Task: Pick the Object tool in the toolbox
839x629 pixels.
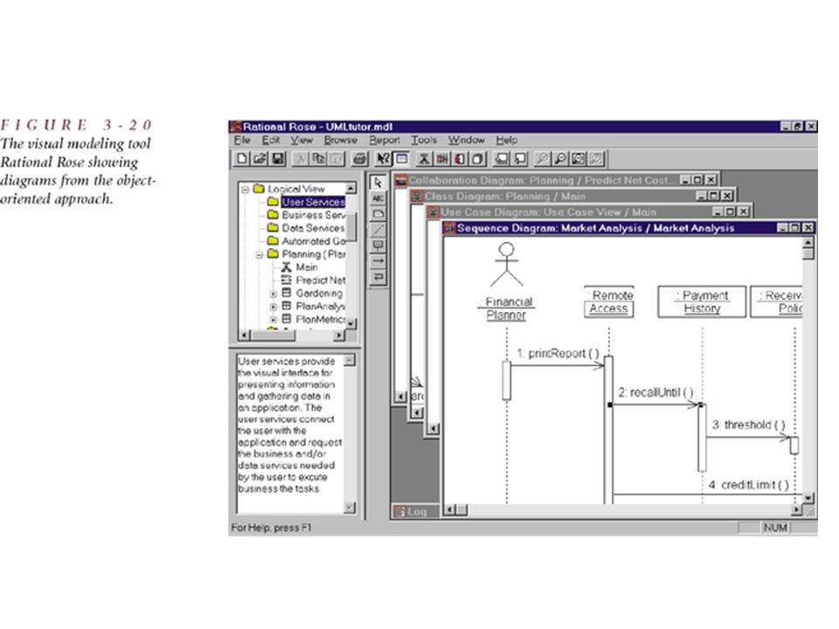Action: (x=378, y=245)
